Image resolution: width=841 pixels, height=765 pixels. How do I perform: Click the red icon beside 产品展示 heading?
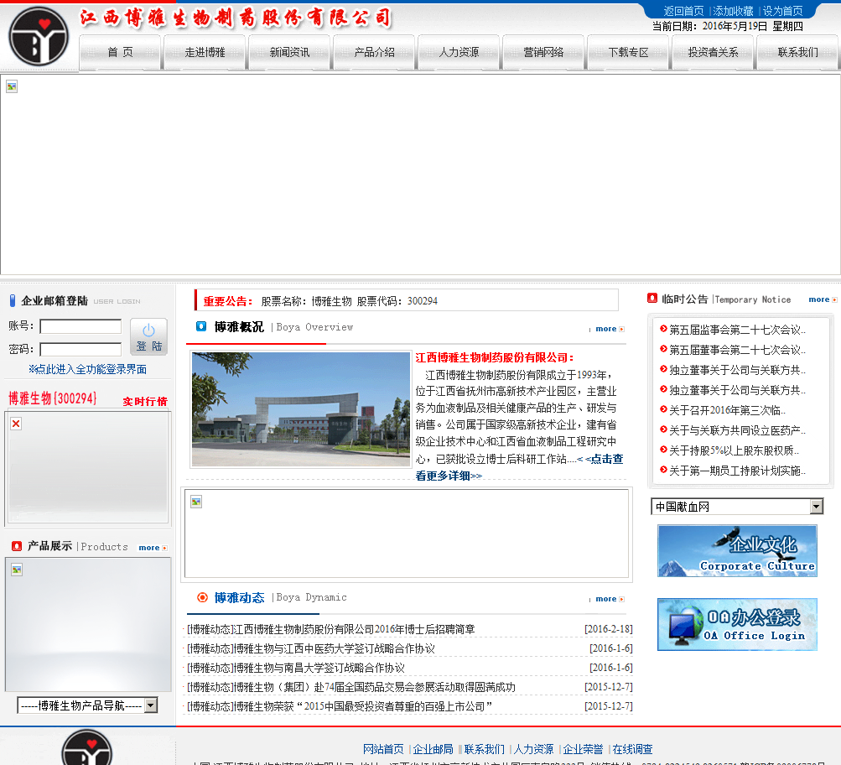coord(17,546)
